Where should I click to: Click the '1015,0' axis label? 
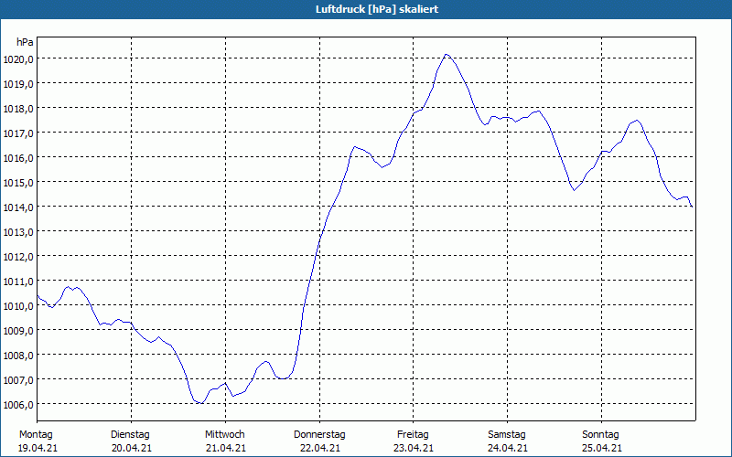point(18,182)
